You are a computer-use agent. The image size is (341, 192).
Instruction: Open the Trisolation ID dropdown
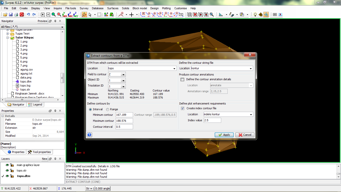tap(123, 86)
